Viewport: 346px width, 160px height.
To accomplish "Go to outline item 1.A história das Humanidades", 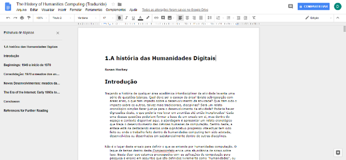I will tap(31, 47).
